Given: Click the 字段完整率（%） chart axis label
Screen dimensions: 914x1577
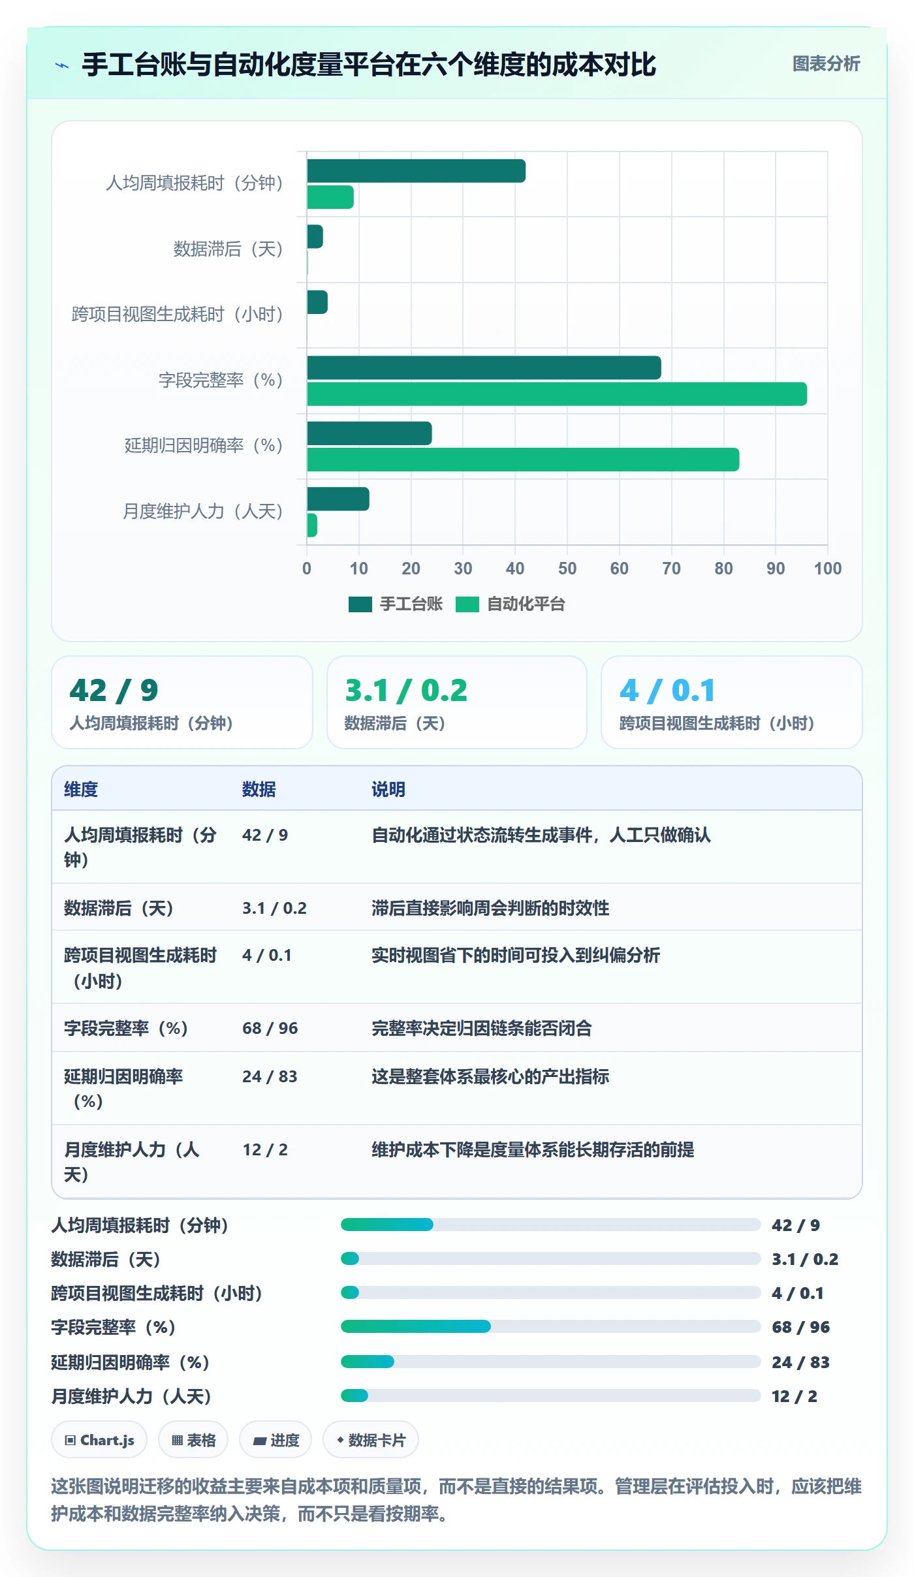Looking at the screenshot, I should coord(221,380).
